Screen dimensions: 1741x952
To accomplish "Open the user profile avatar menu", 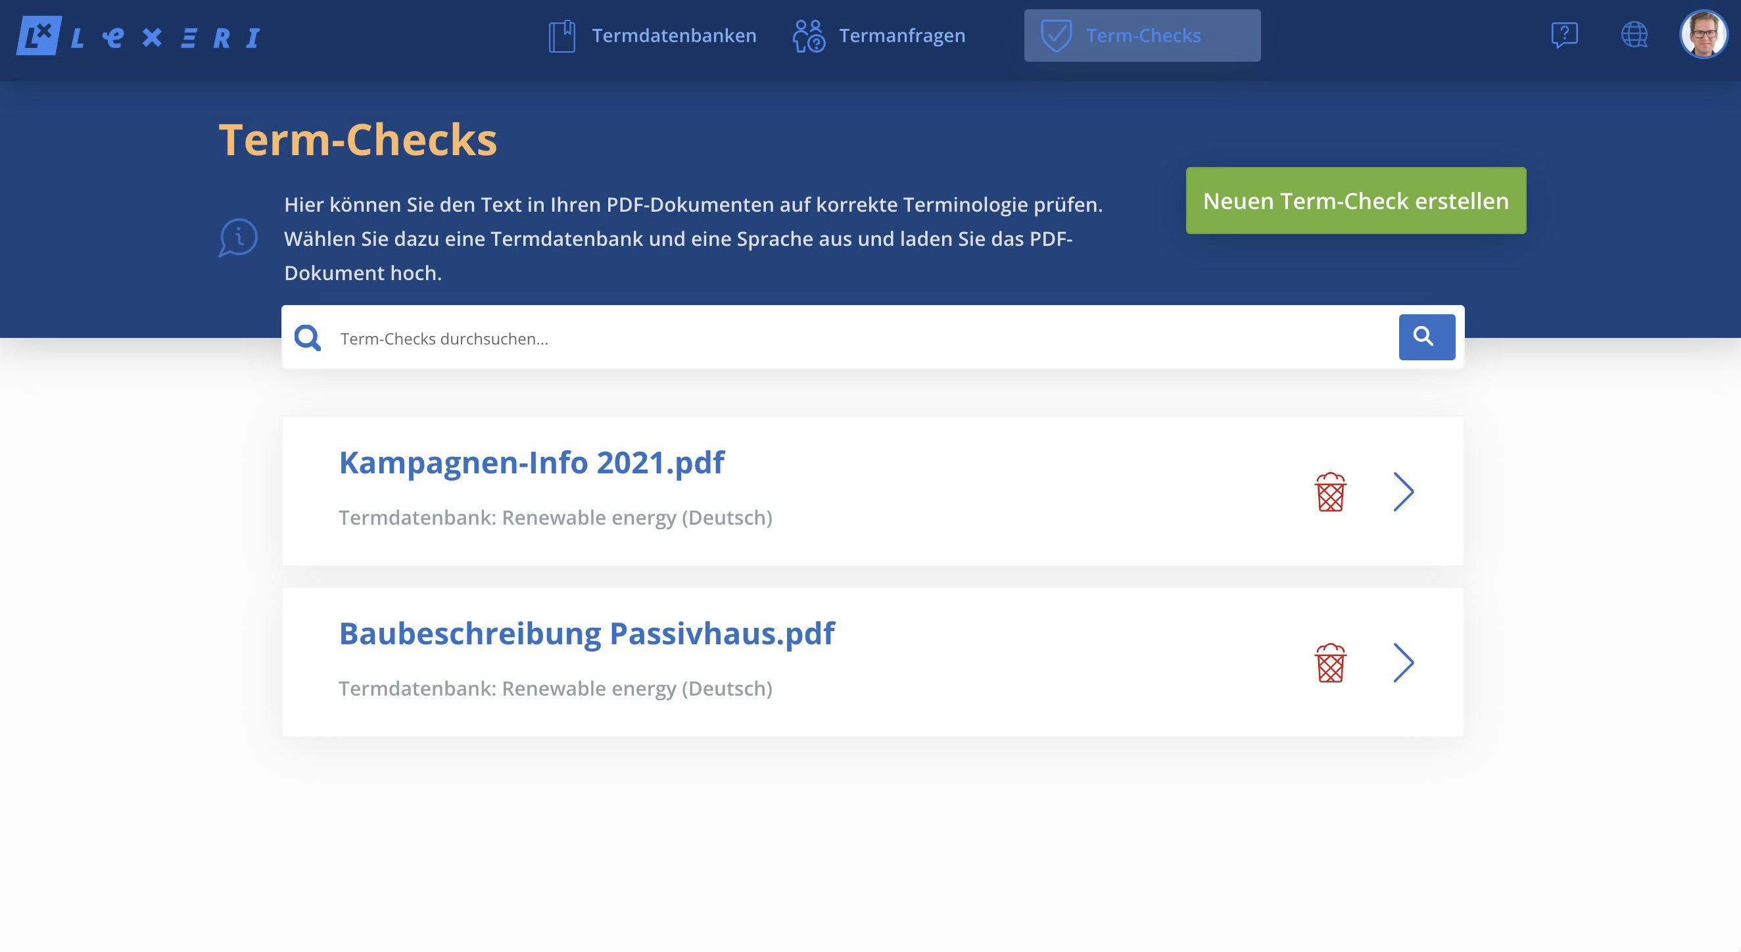I will coord(1703,34).
